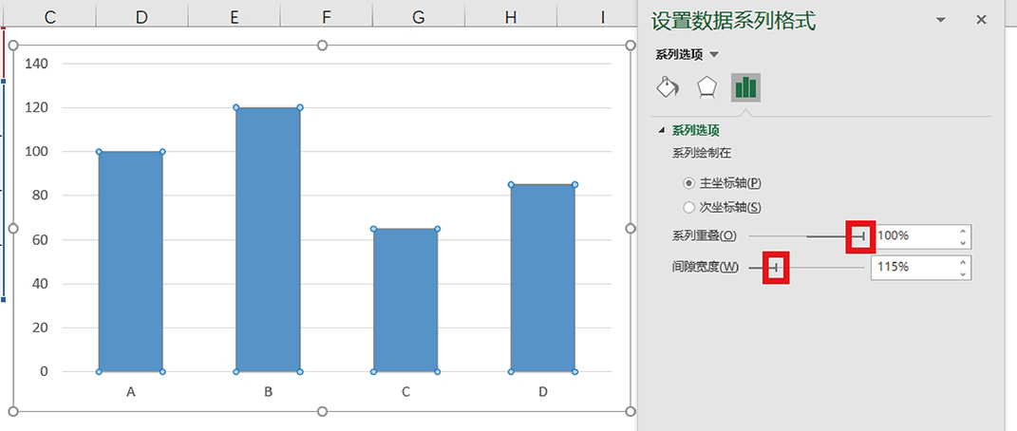Click the chart's top-center resize handle

pos(322,46)
